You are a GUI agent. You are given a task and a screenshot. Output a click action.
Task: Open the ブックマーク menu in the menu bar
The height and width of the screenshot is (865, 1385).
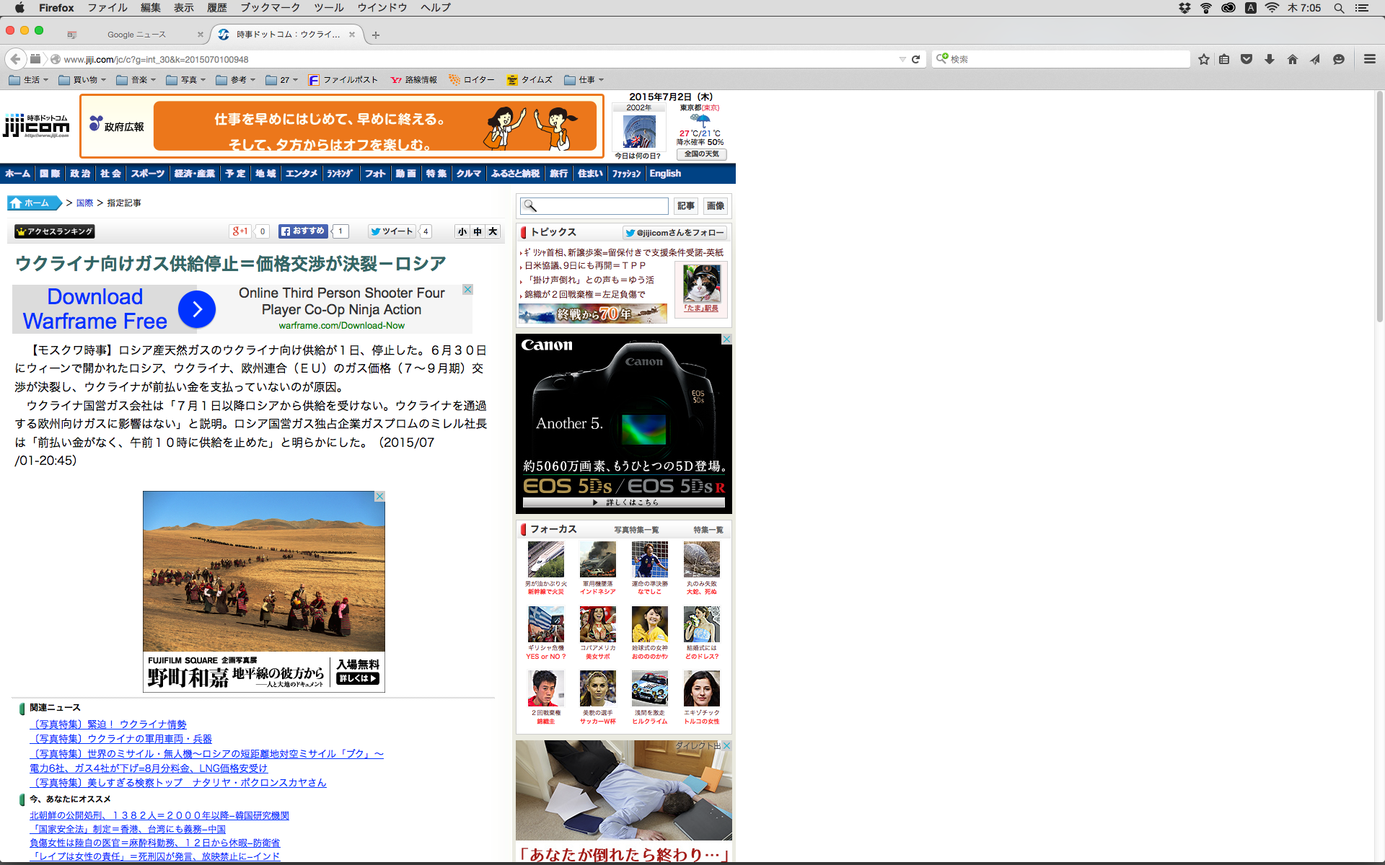click(270, 8)
